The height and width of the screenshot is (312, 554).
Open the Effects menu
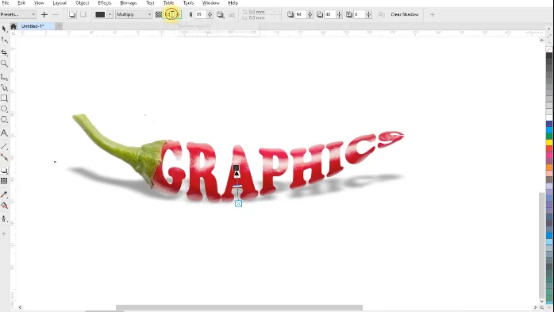[x=105, y=3]
